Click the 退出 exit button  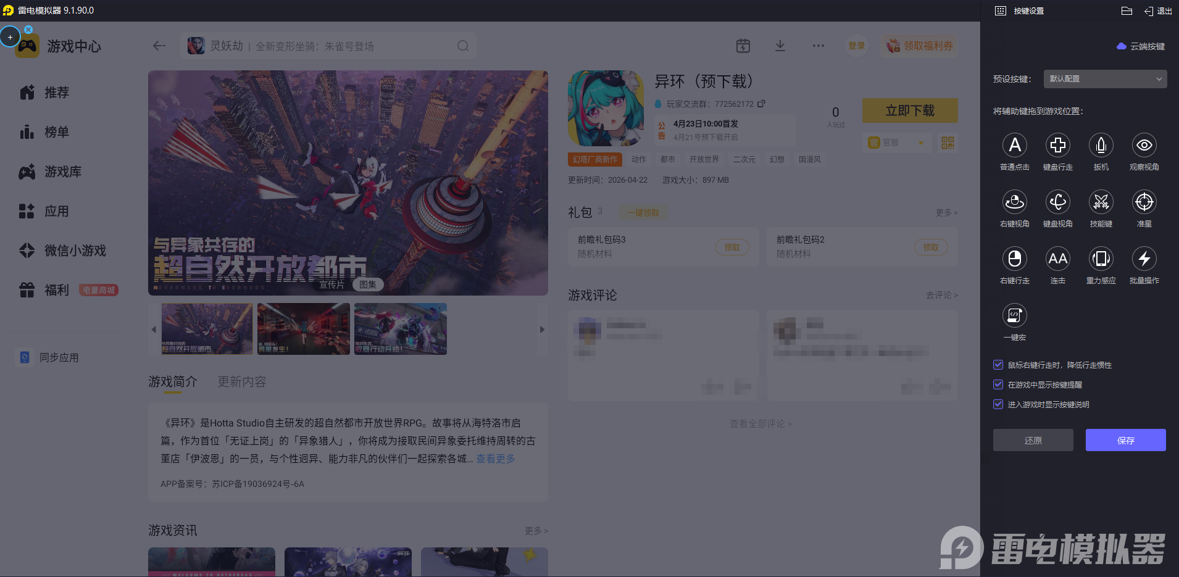pos(1158,11)
